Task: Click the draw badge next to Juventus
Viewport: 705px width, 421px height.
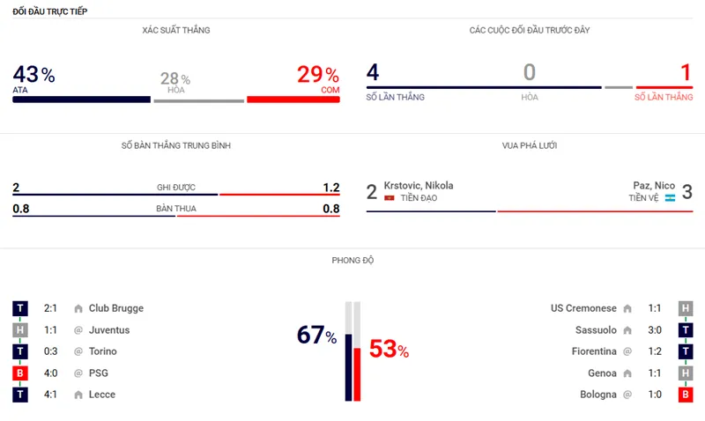Action: [20, 330]
